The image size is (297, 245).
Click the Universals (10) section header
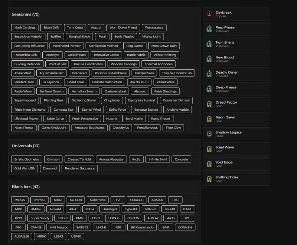(x=26, y=146)
